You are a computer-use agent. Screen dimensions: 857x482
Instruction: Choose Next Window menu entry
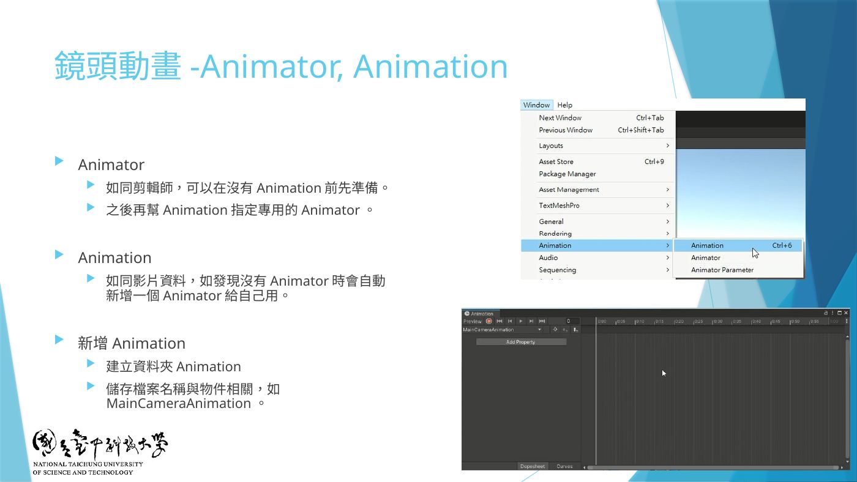[599, 118]
